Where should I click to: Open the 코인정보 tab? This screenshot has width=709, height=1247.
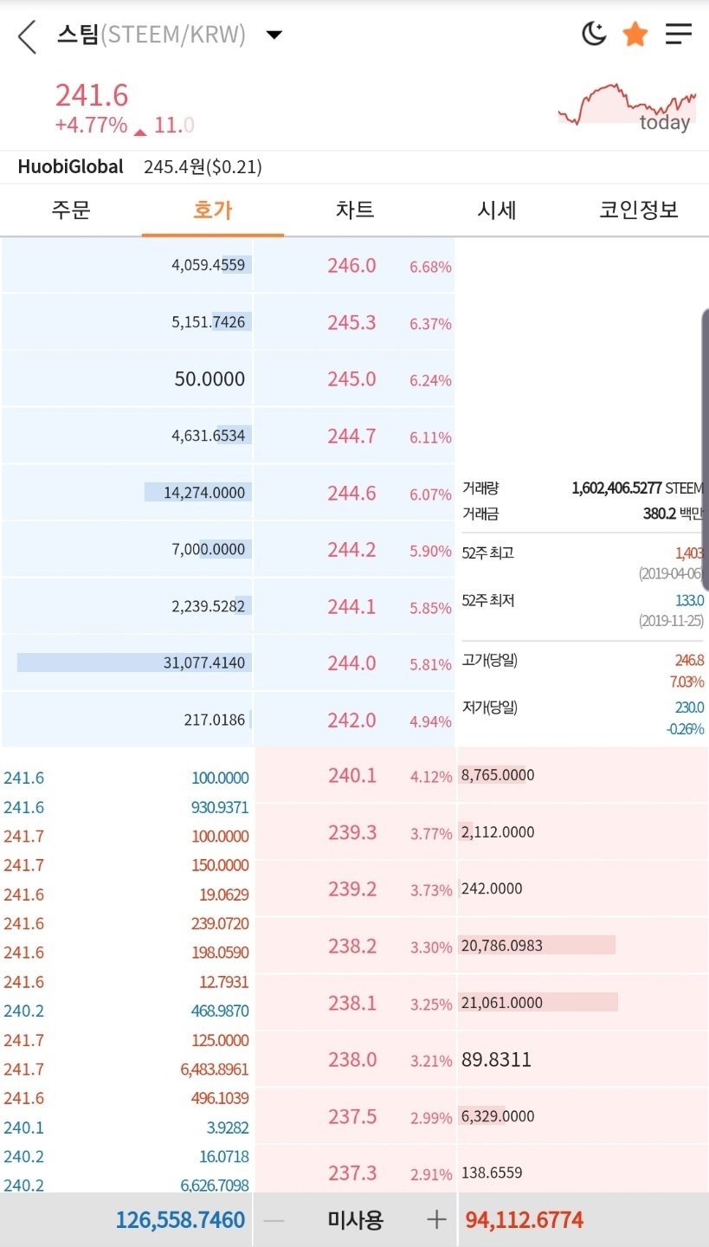coord(639,210)
